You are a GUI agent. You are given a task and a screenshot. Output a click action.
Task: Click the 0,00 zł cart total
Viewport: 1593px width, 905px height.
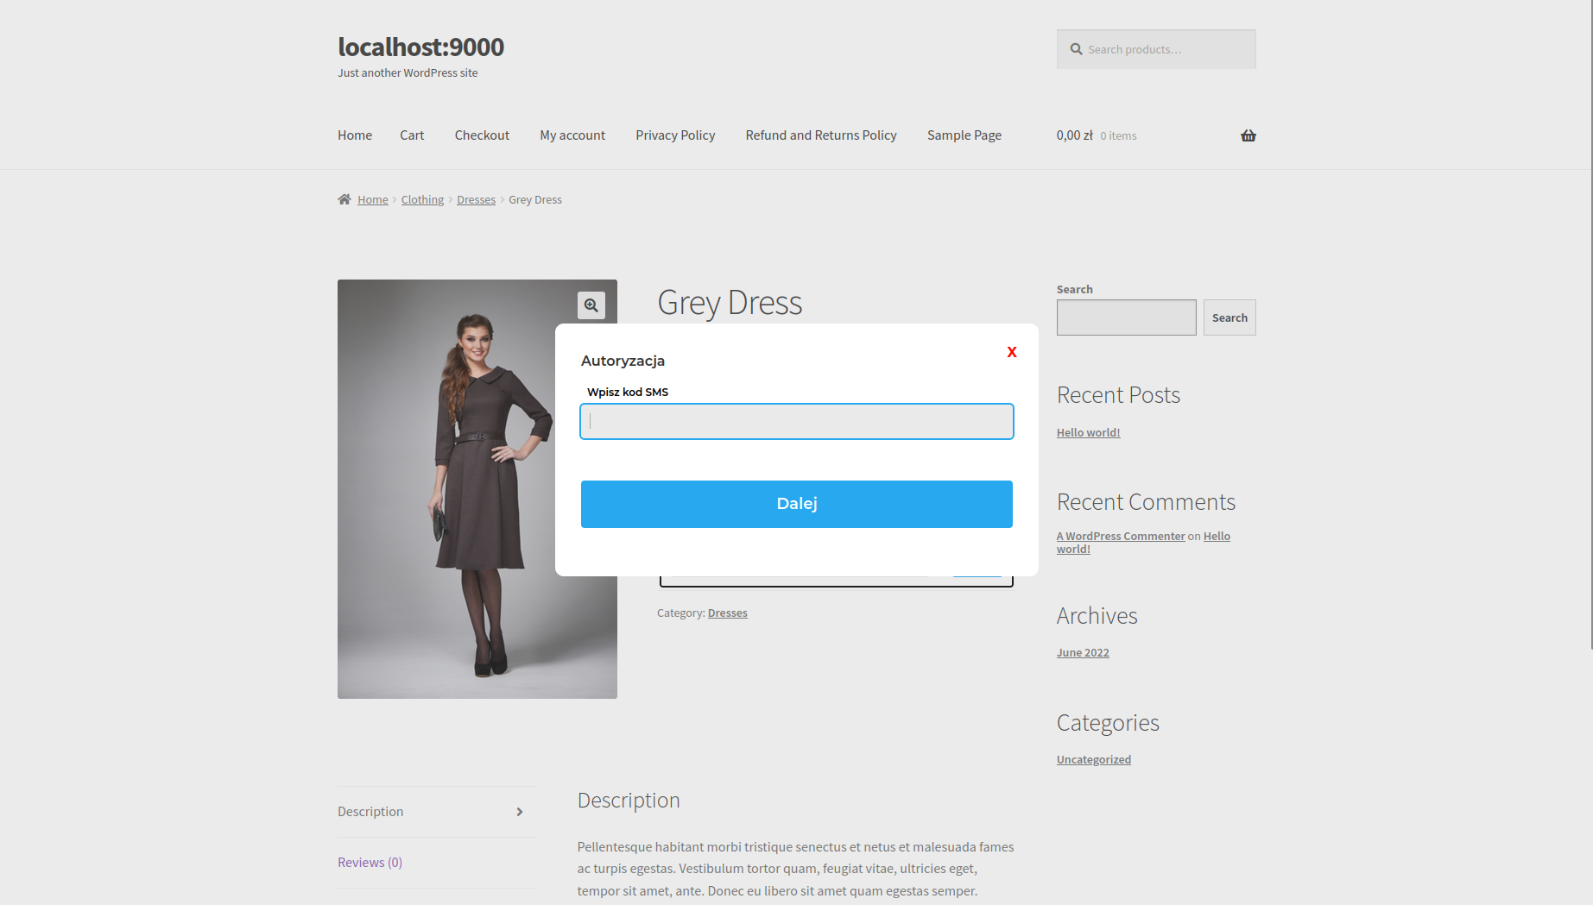coord(1074,135)
